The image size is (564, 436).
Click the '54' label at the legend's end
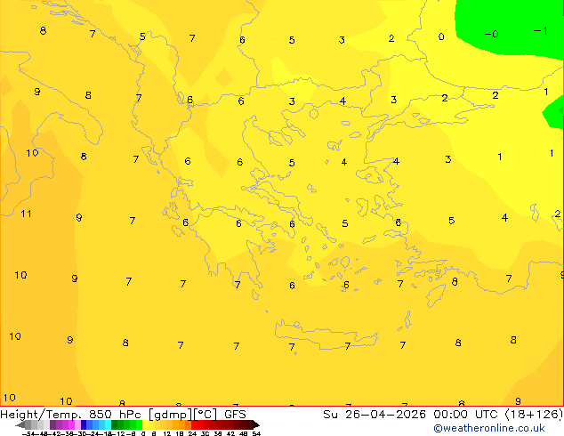(x=256, y=433)
